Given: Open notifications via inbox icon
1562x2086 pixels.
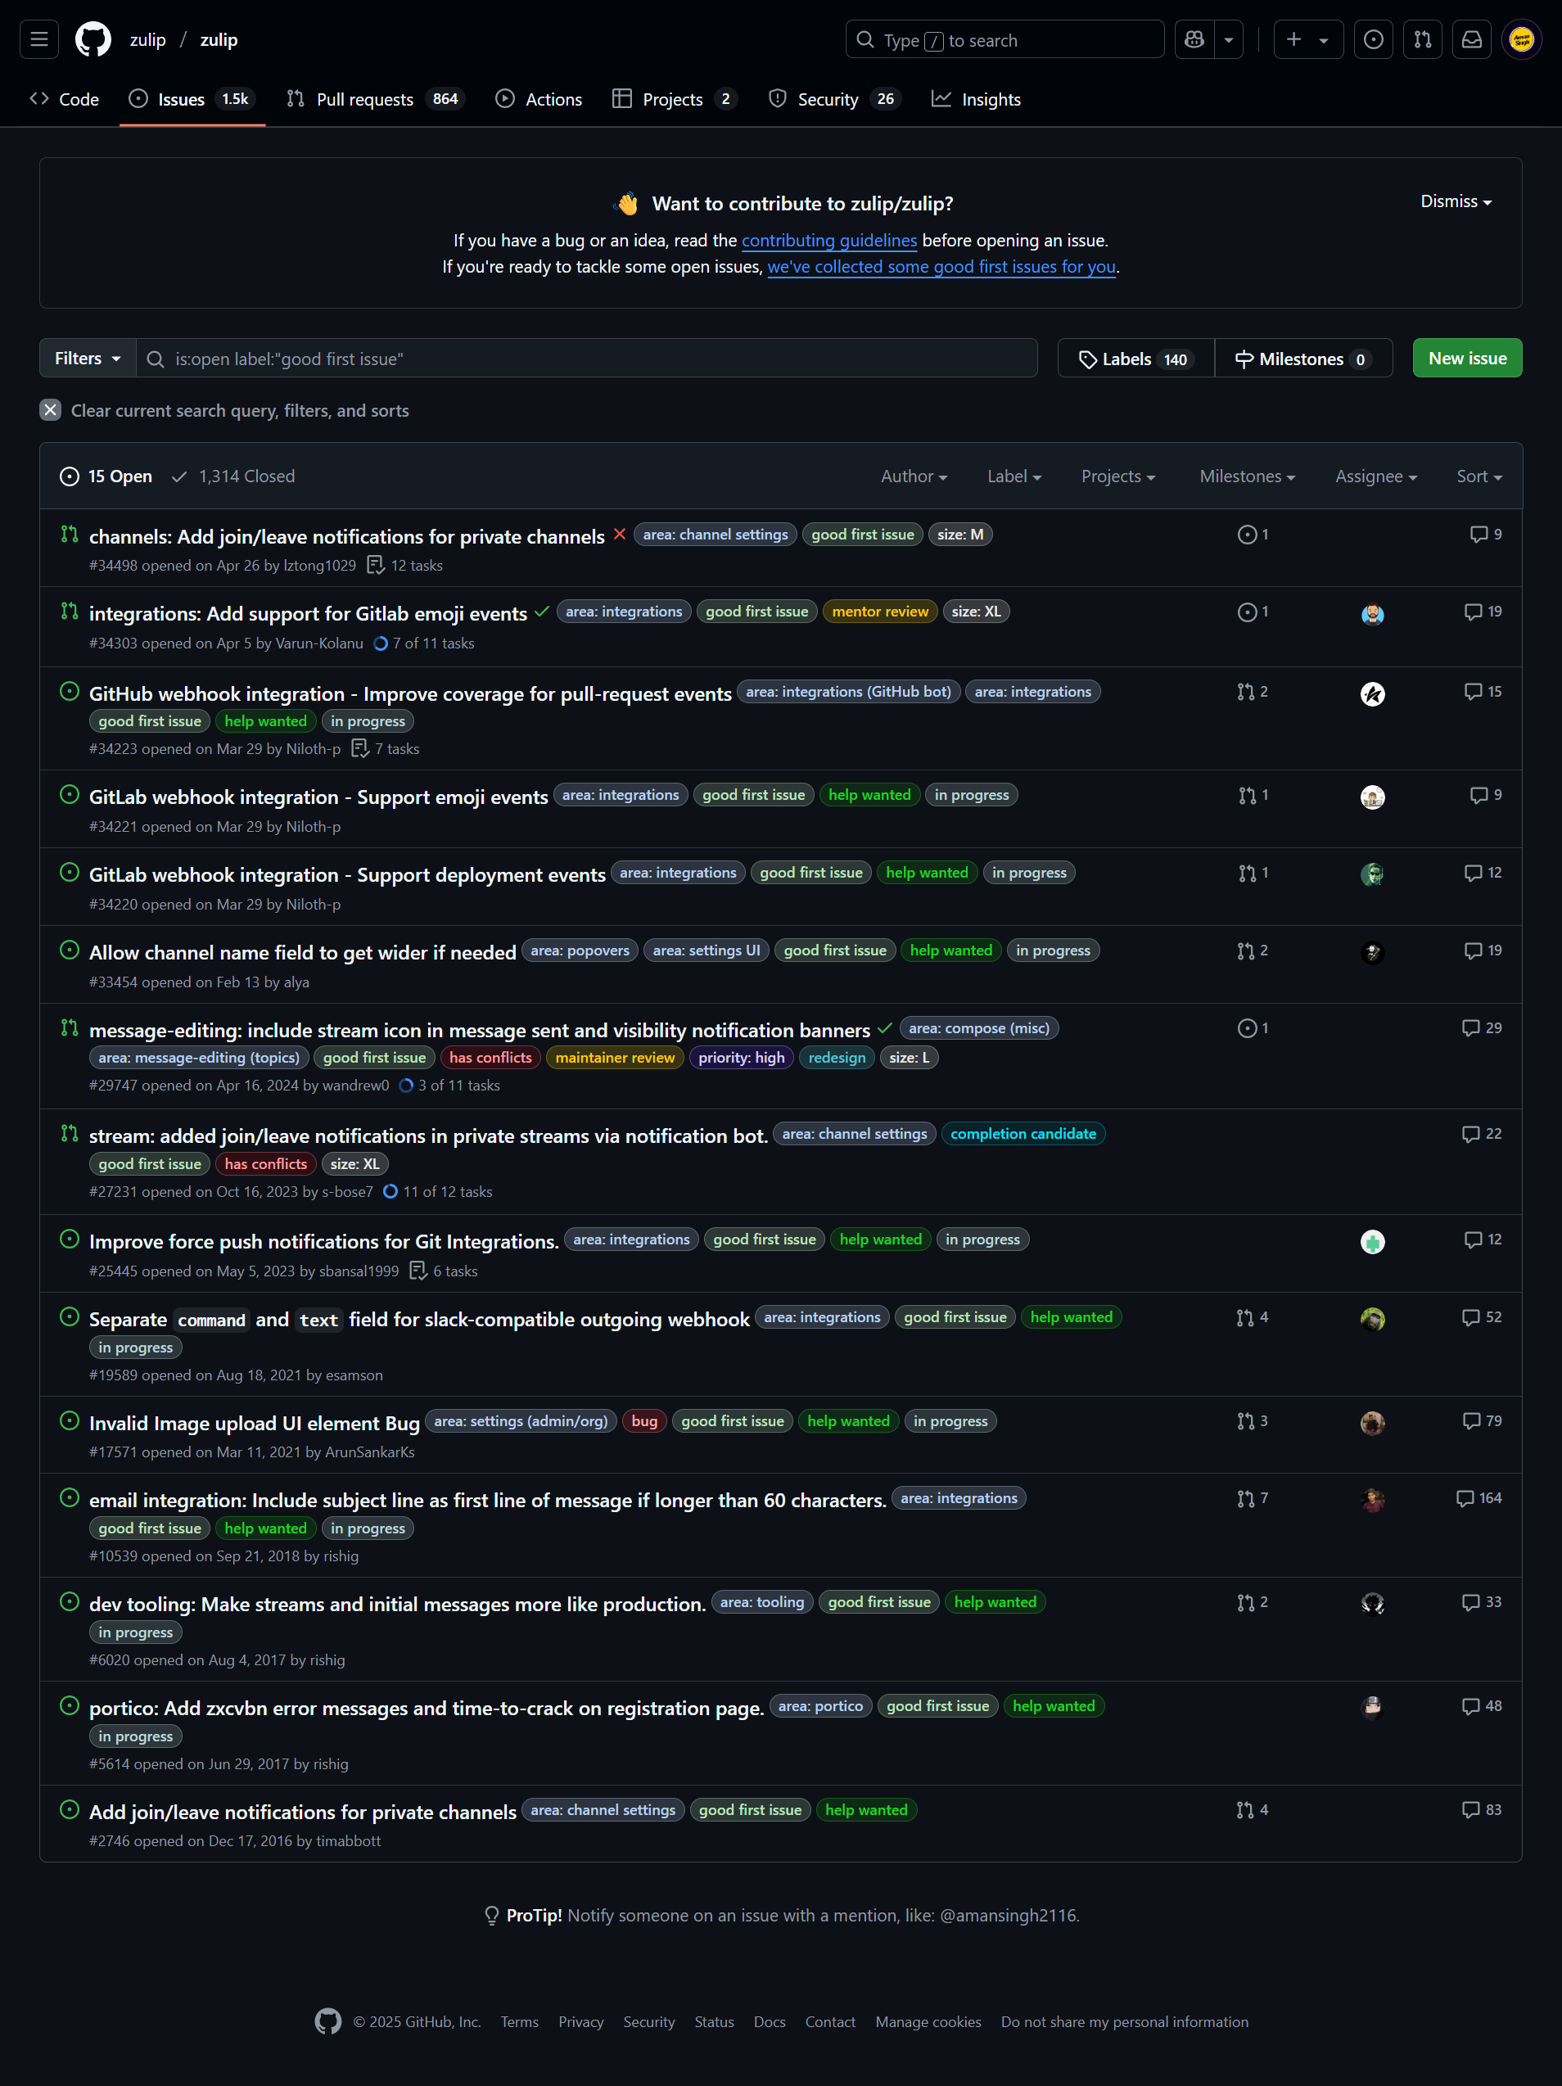Looking at the screenshot, I should click(x=1471, y=38).
